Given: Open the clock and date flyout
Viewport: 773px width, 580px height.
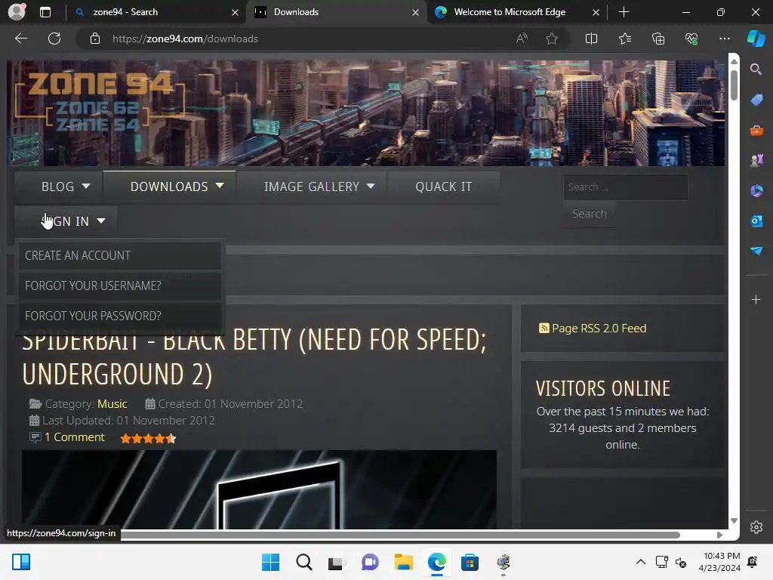Looking at the screenshot, I should point(719,562).
